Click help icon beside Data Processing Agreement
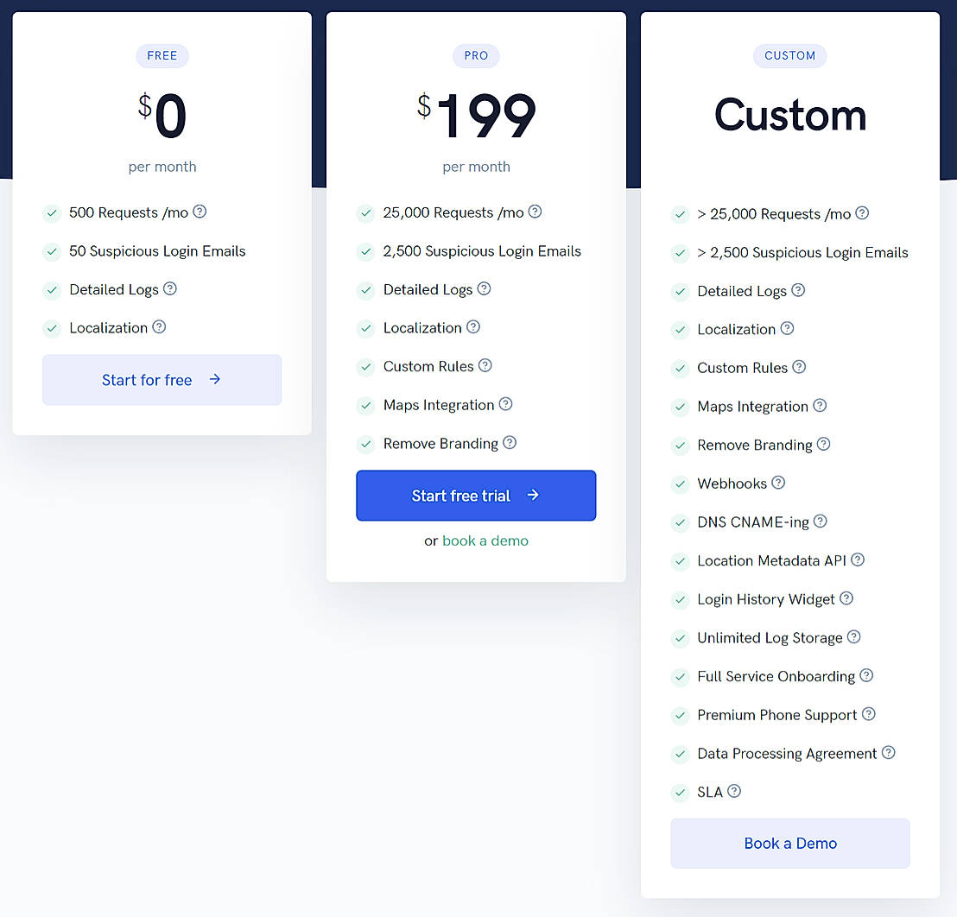 888,753
